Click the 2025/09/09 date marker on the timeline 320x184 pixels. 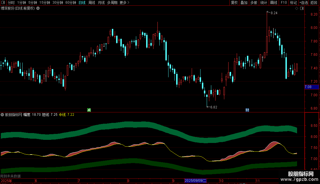pyautogui.click(x=195, y=181)
